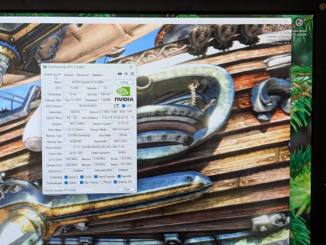Click the Subvendor value NVIDIA
Screen dimensions: 326x245
(x=75, y=112)
